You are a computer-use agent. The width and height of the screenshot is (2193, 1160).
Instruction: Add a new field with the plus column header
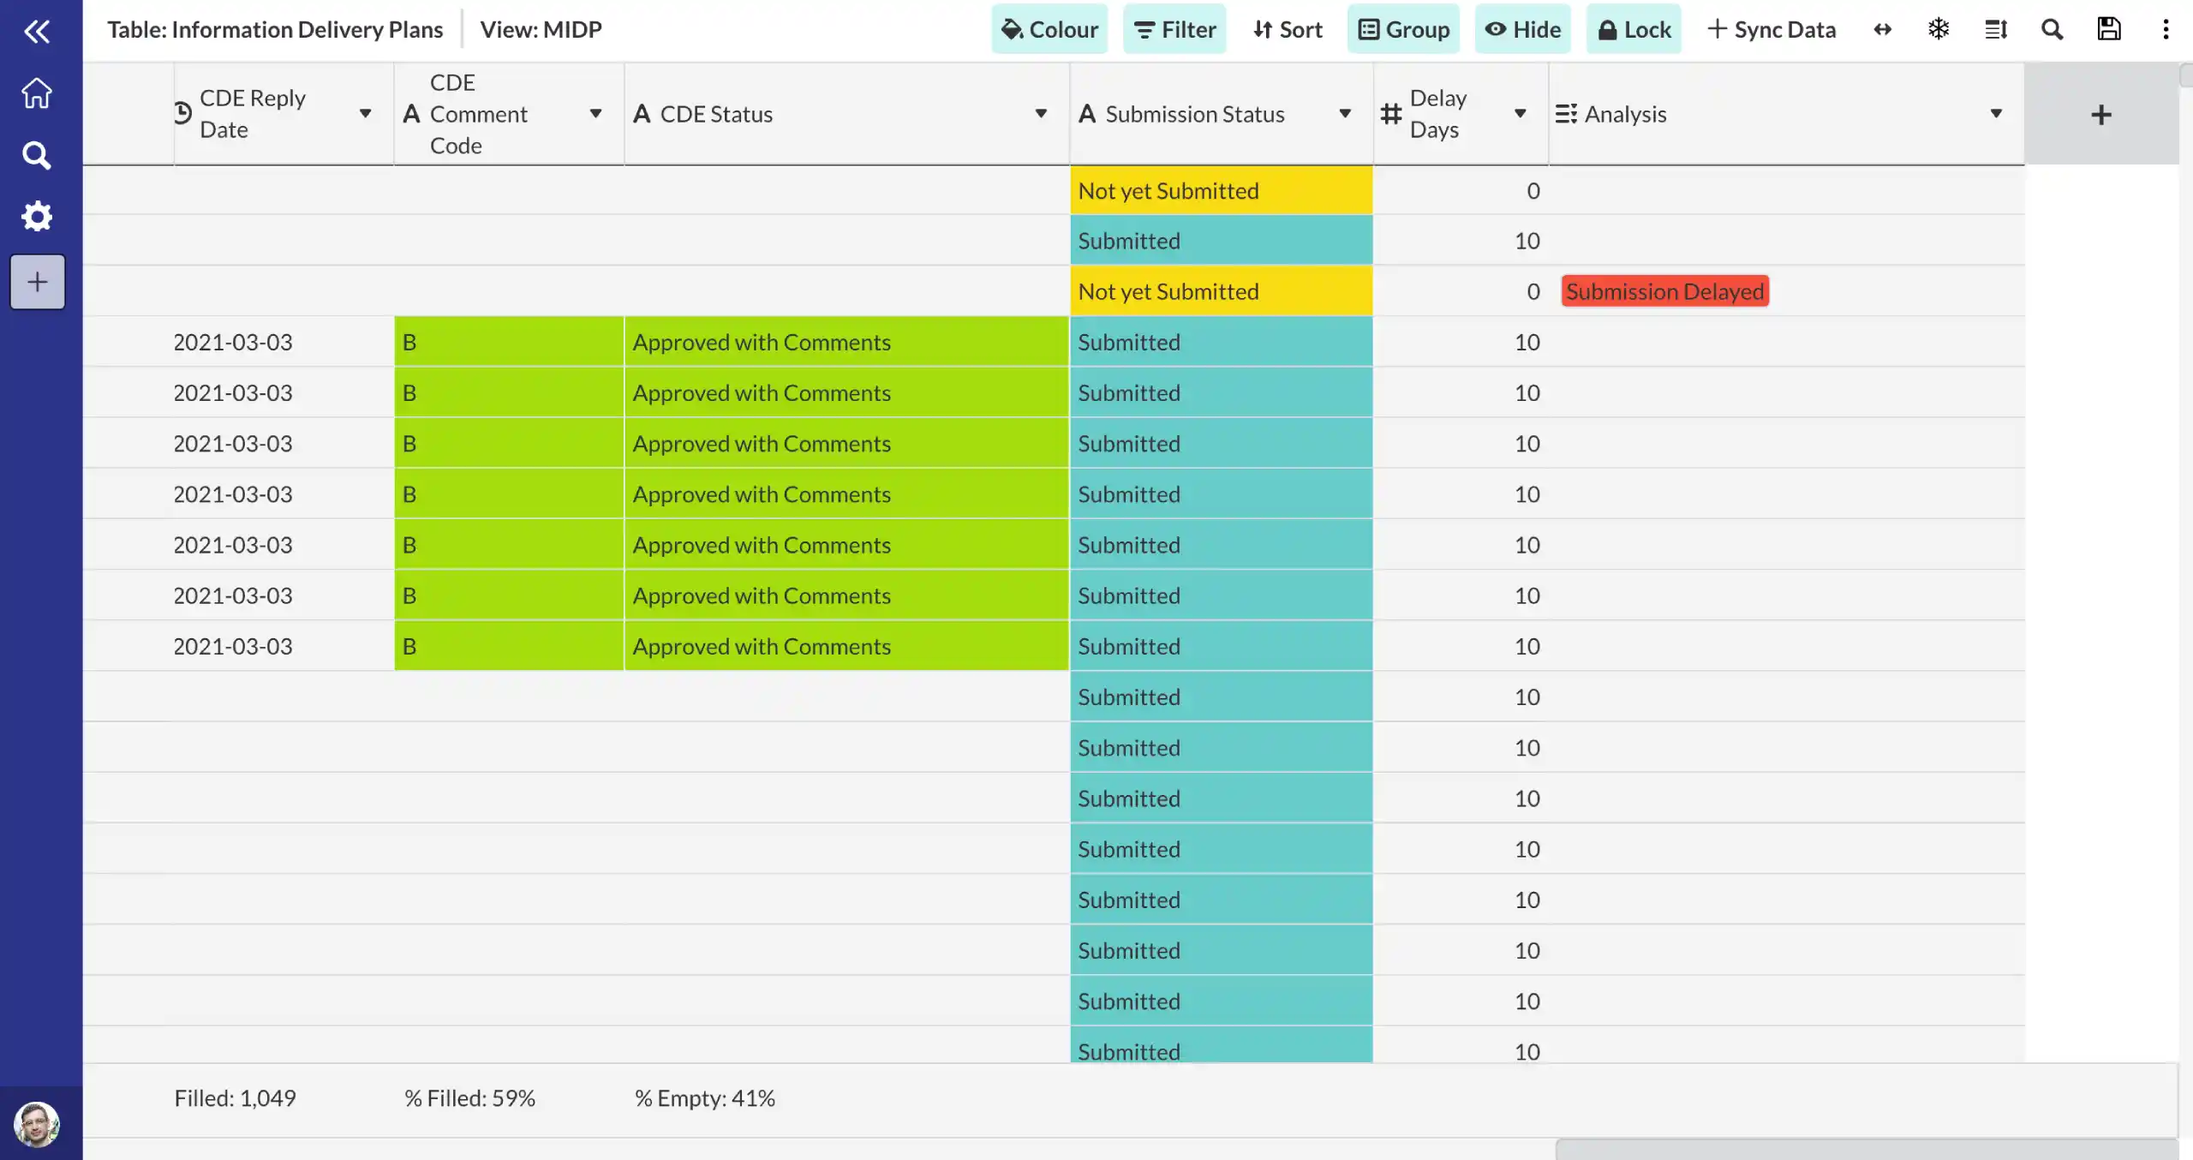click(x=2101, y=113)
